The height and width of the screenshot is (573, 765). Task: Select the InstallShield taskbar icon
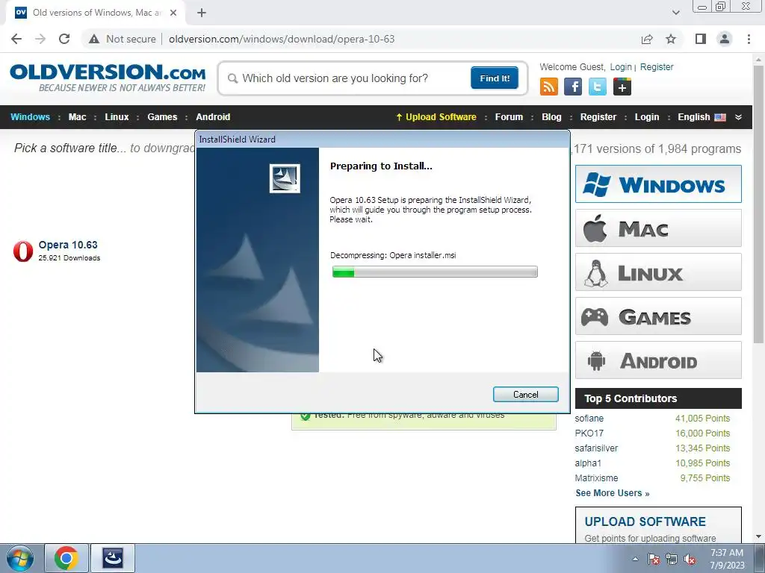point(113,558)
